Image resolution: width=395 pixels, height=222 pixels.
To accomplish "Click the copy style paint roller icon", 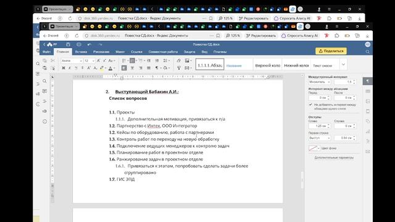I will (x=178, y=68).
